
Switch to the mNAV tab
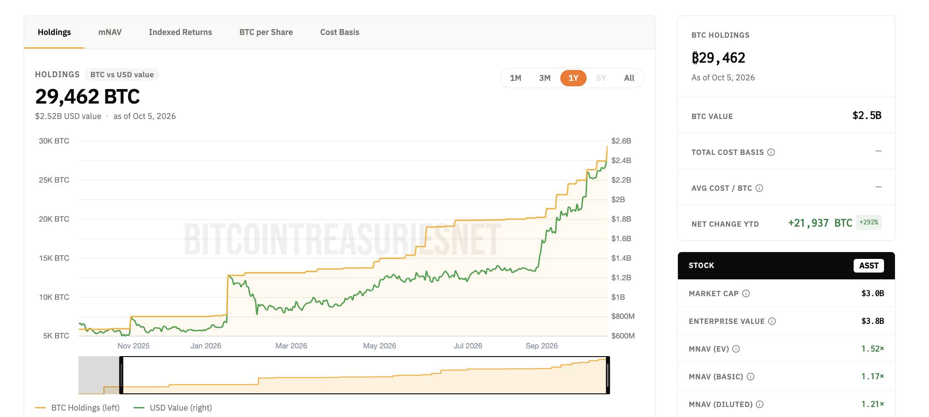point(110,32)
